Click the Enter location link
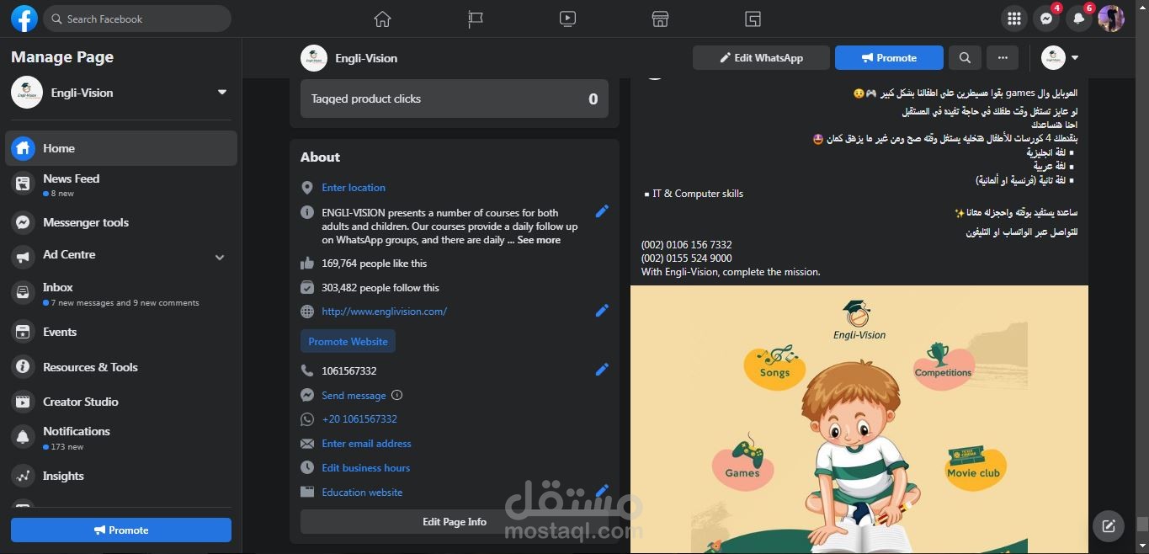Screen dimensions: 1149x554 coord(354,188)
